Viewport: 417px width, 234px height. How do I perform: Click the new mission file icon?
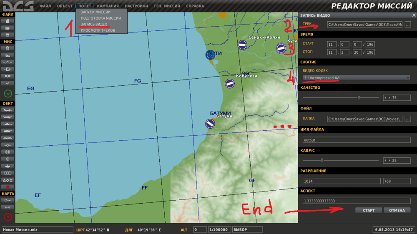pyautogui.click(x=8, y=21)
